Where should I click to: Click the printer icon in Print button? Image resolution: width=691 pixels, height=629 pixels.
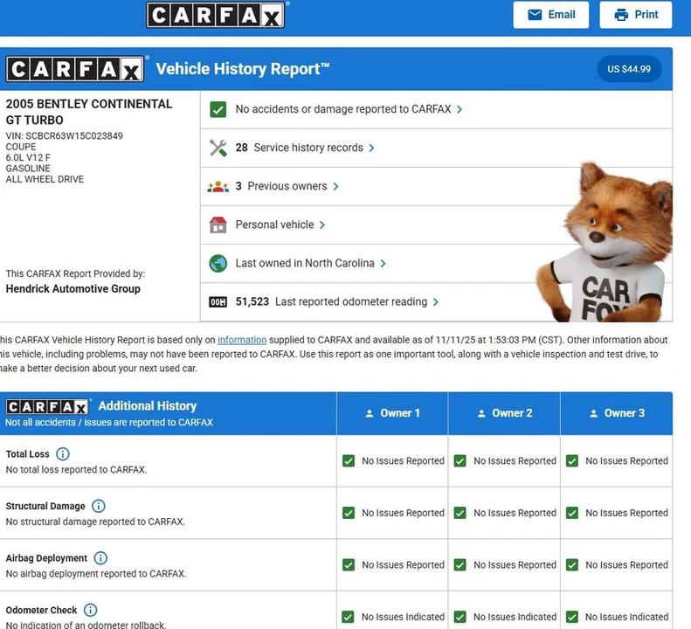point(621,15)
